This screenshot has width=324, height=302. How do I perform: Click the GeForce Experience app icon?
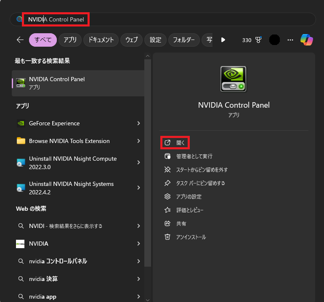point(21,124)
